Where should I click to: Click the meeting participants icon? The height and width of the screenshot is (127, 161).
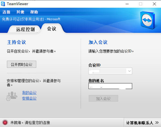[x=12, y=96]
